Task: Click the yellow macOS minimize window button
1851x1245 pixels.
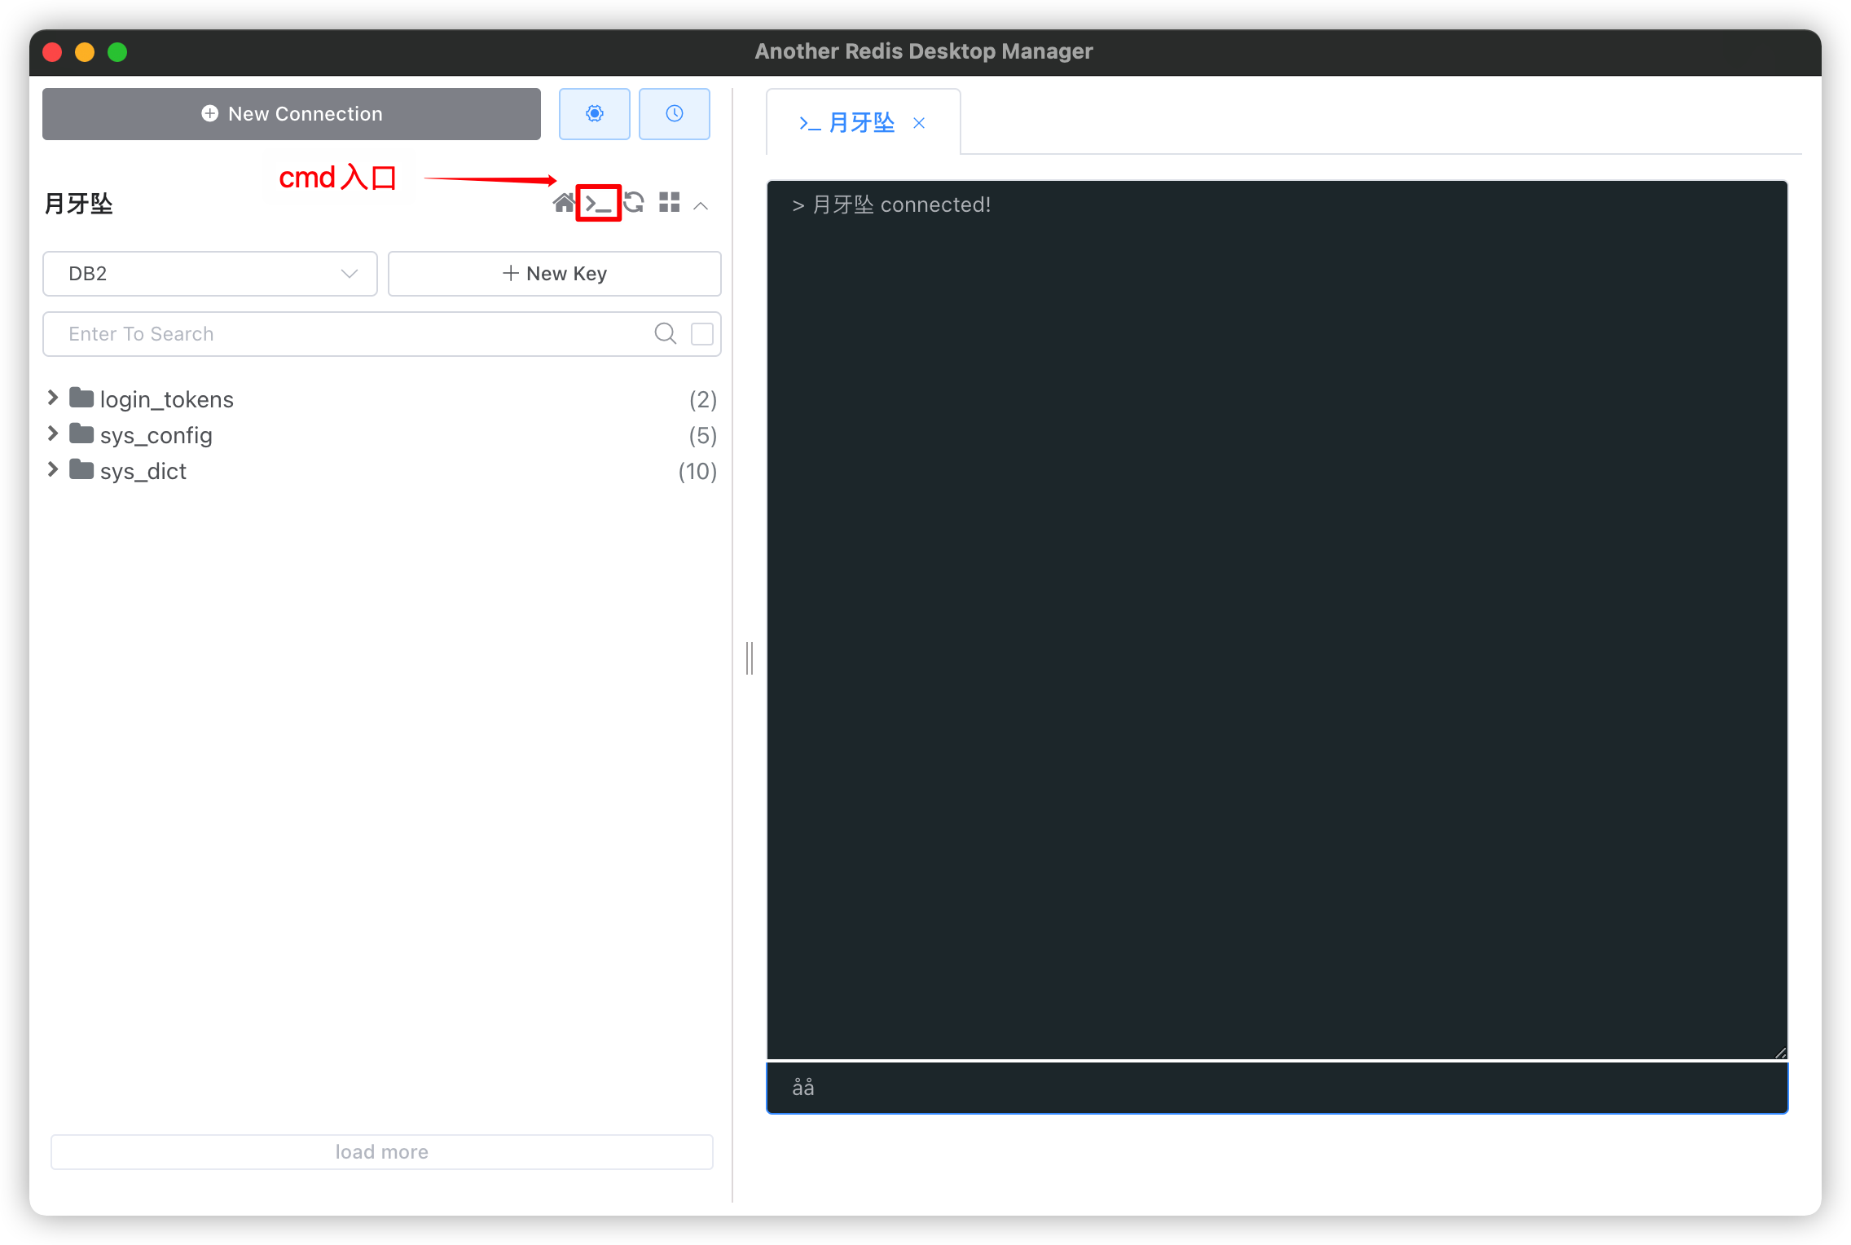Action: point(85,52)
